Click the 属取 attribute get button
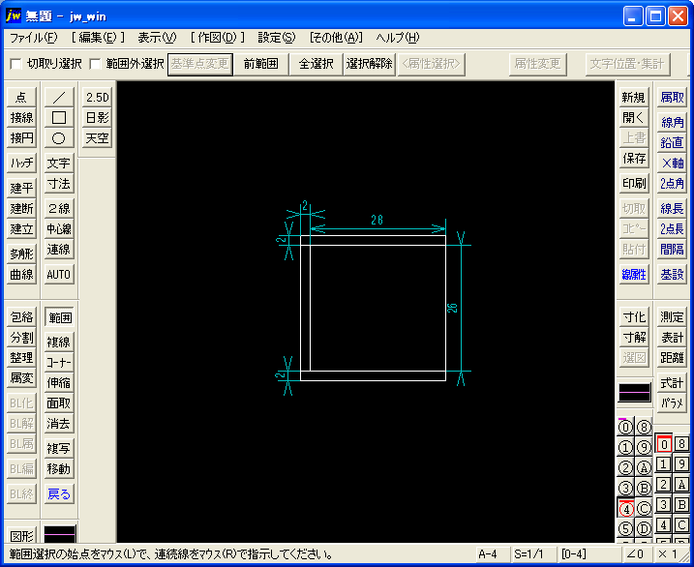694x567 pixels. (672, 97)
